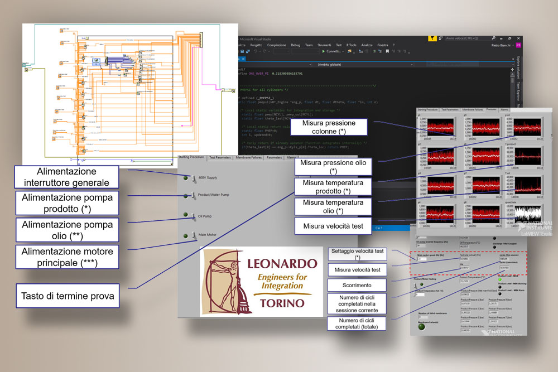The height and width of the screenshot is (372, 558).
Task: Open the Team menu
Action: (x=309, y=45)
